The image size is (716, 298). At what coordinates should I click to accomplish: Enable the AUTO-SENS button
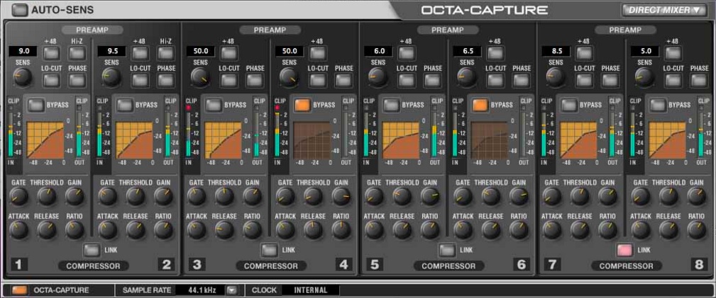20,10
